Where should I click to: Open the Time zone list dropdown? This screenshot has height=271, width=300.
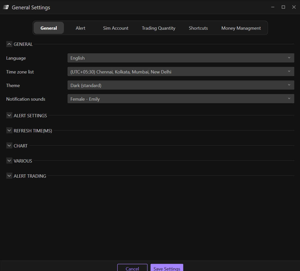(x=181, y=72)
